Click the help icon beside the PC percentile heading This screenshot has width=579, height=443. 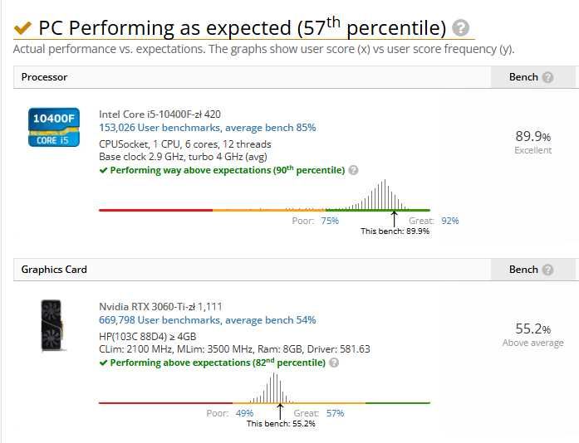click(461, 28)
